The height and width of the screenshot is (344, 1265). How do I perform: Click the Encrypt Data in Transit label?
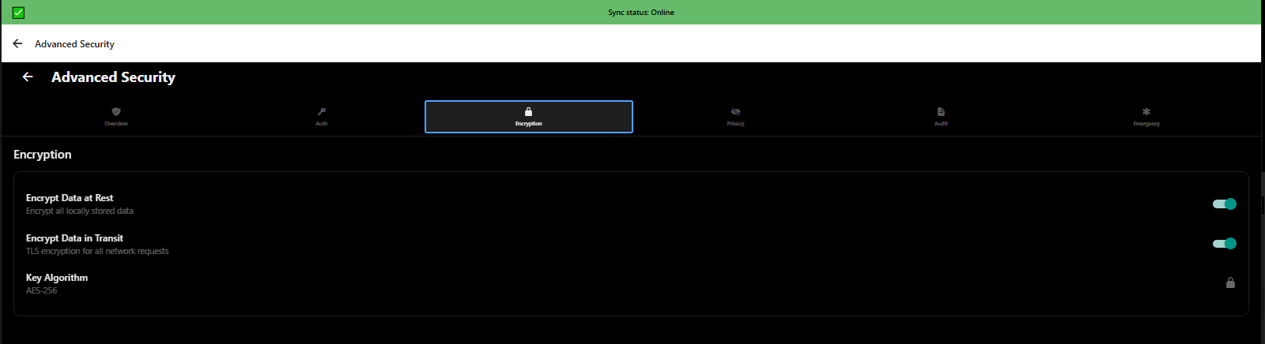pos(74,238)
